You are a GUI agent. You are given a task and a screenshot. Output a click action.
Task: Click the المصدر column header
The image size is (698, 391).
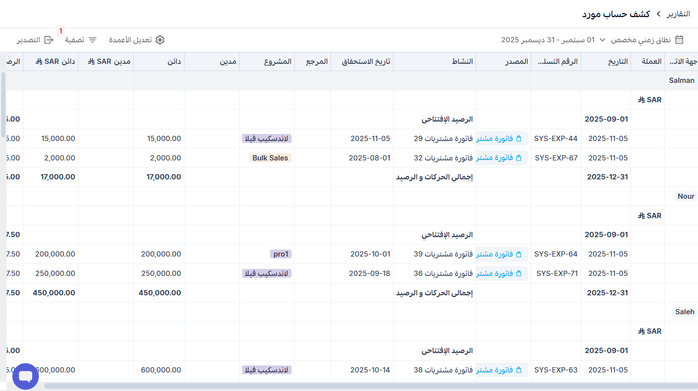(x=503, y=62)
